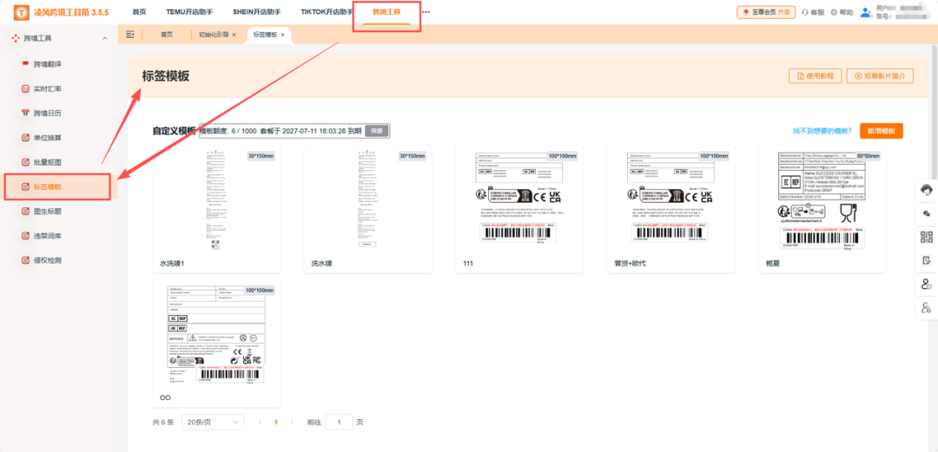Open the 违禁词库 sidebar icon

click(x=25, y=236)
